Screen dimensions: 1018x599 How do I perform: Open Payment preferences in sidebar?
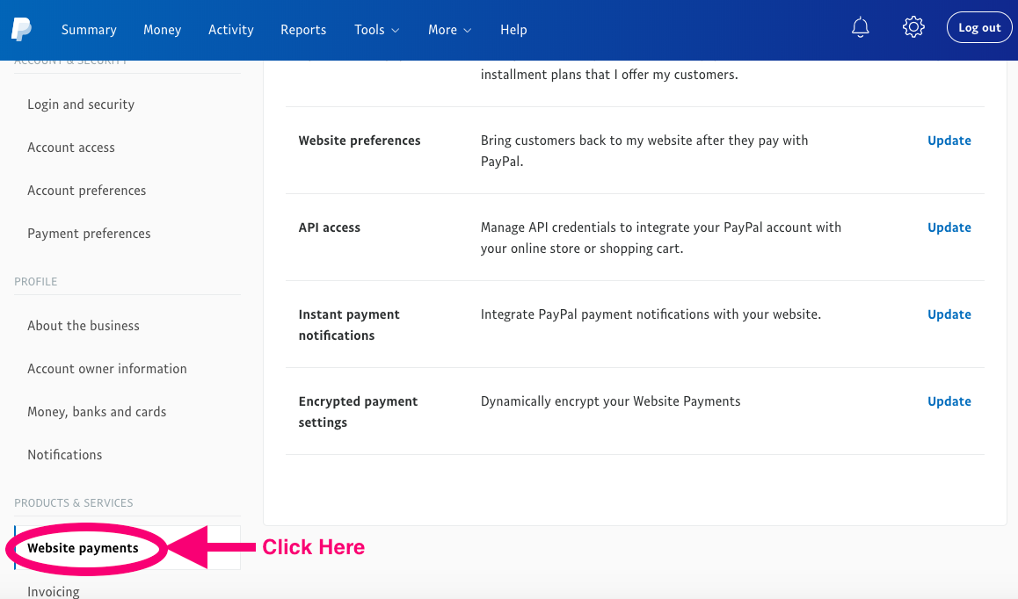click(89, 234)
